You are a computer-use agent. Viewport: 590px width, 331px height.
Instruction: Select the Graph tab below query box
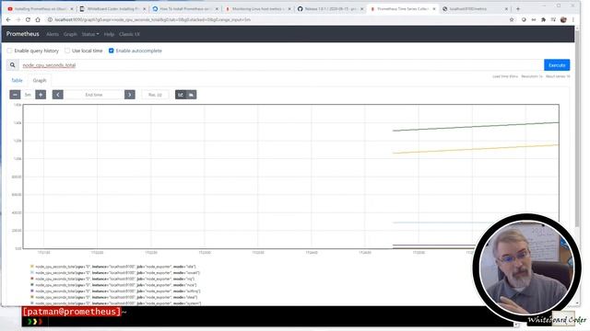coord(40,80)
